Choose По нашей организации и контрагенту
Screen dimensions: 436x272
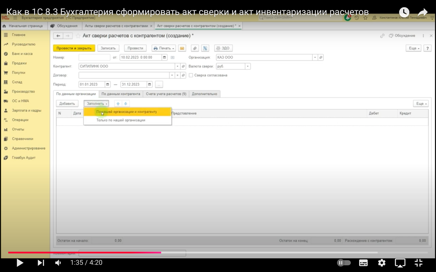pos(127,112)
